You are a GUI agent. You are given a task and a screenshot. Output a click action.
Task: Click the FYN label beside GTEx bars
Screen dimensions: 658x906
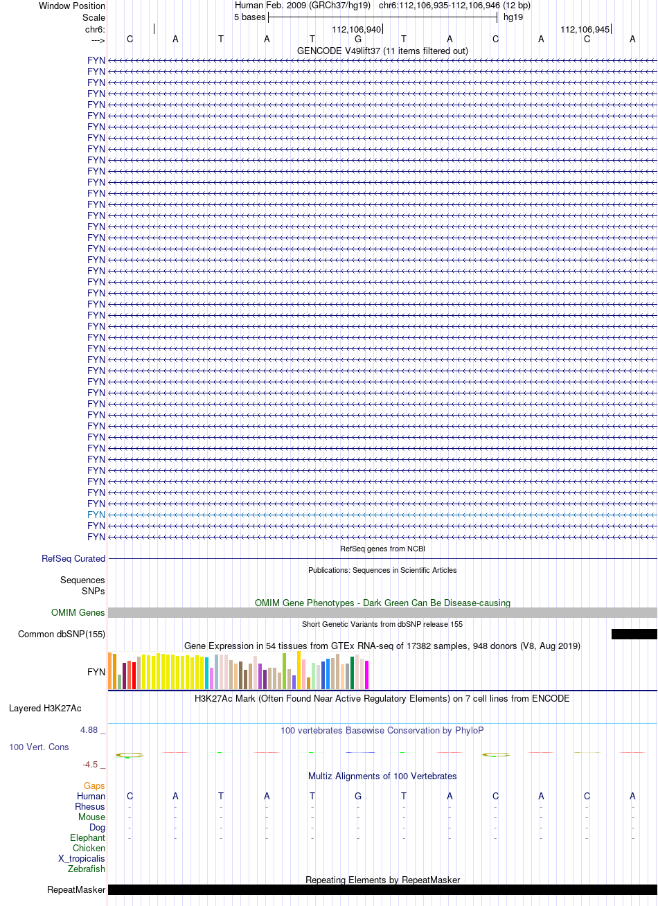[x=96, y=672]
